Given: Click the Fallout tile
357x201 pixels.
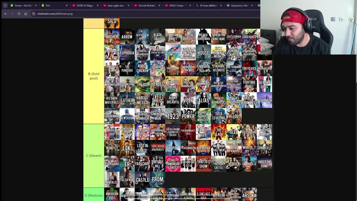Looking at the screenshot, I should 234,116.
